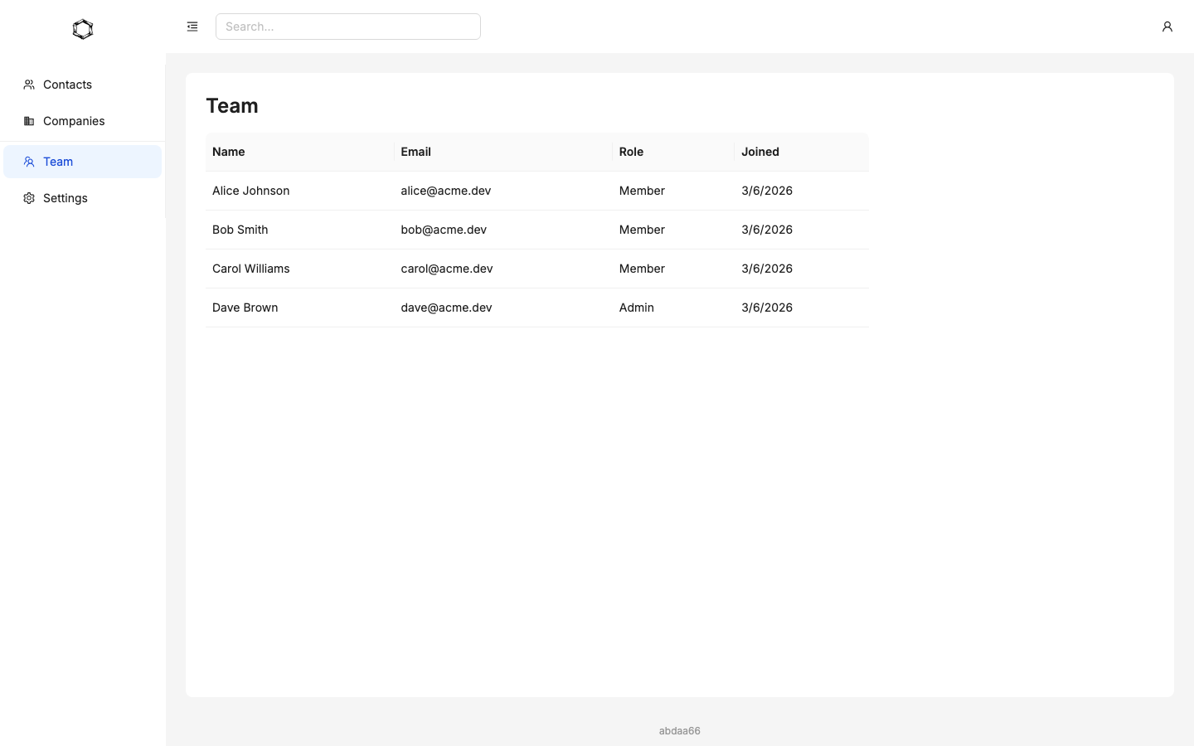Sort by the Name column header
Image resolution: width=1194 pixels, height=746 pixels.
(x=299, y=152)
